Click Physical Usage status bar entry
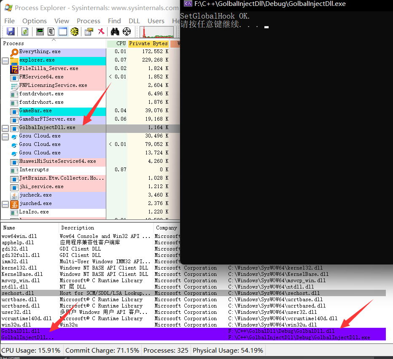 [228, 350]
